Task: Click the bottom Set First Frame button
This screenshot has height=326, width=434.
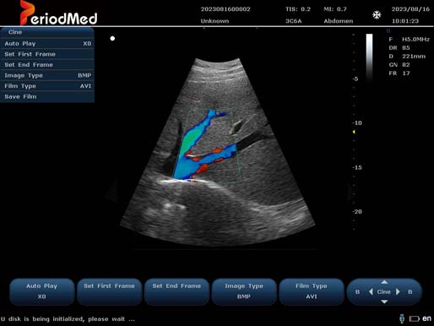Action: point(109,291)
